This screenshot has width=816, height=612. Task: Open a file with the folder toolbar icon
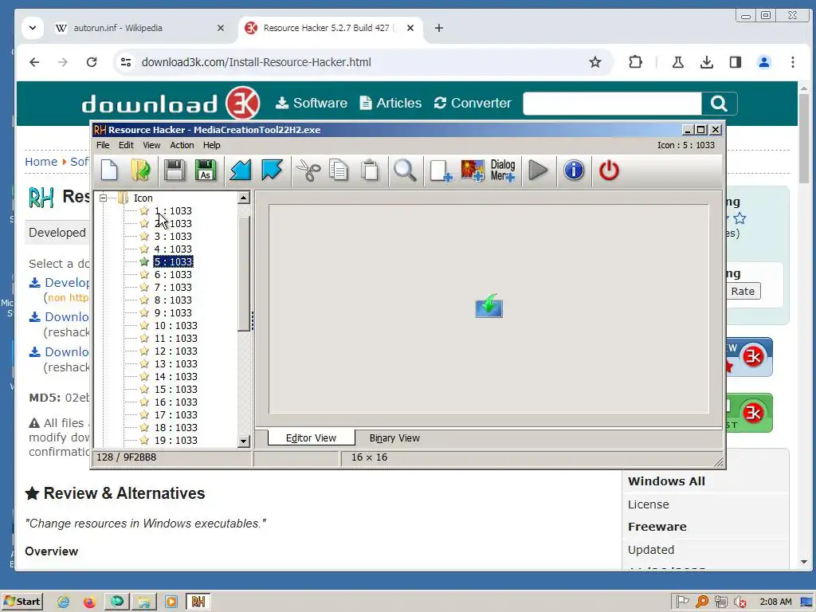point(140,171)
